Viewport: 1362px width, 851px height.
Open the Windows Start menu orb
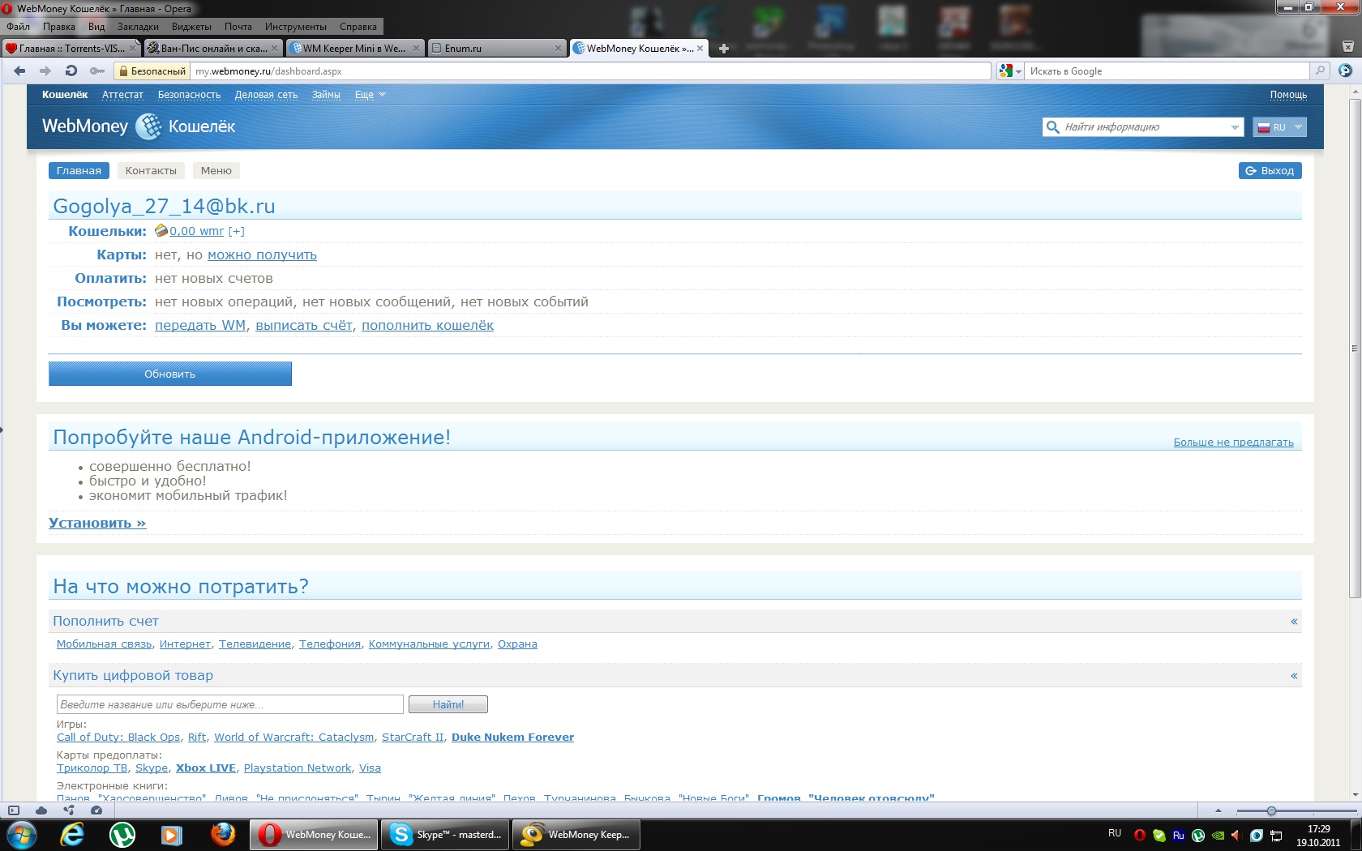(22, 835)
